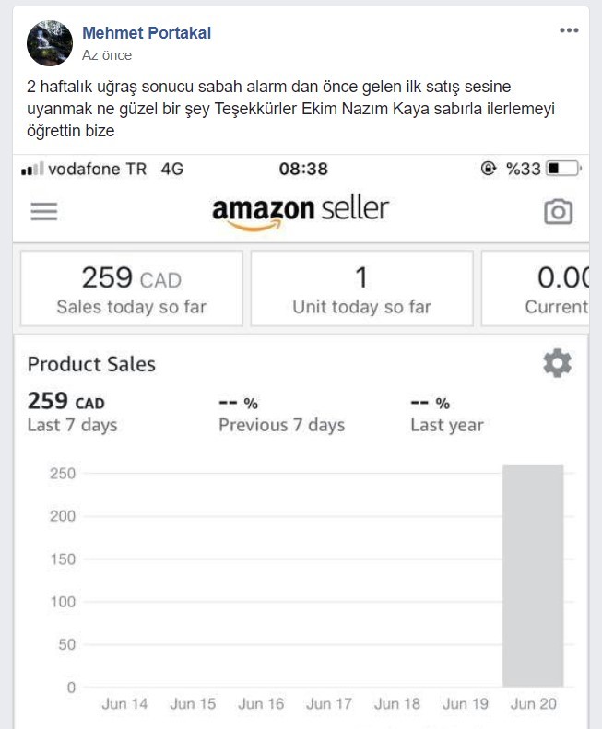Open the hamburger menu icon

[x=44, y=212]
